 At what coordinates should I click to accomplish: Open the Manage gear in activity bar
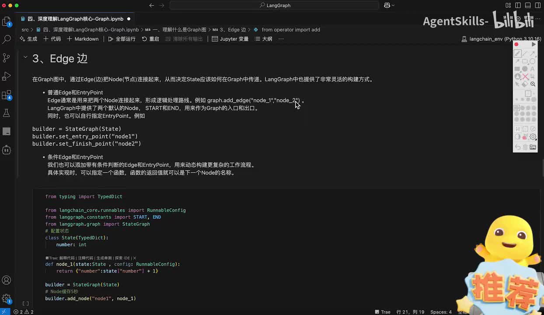[7, 299]
